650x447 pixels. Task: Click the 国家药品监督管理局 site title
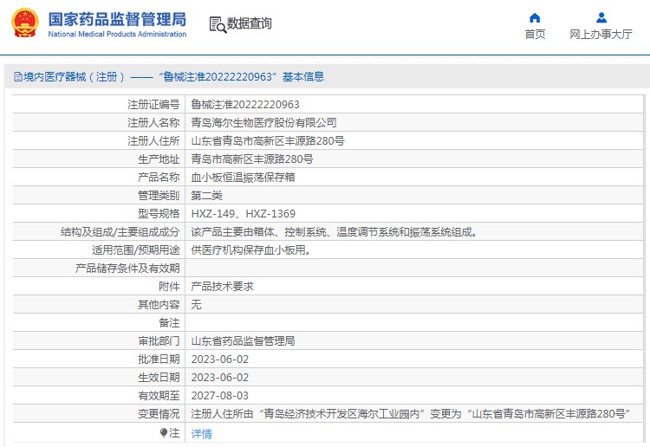116,18
